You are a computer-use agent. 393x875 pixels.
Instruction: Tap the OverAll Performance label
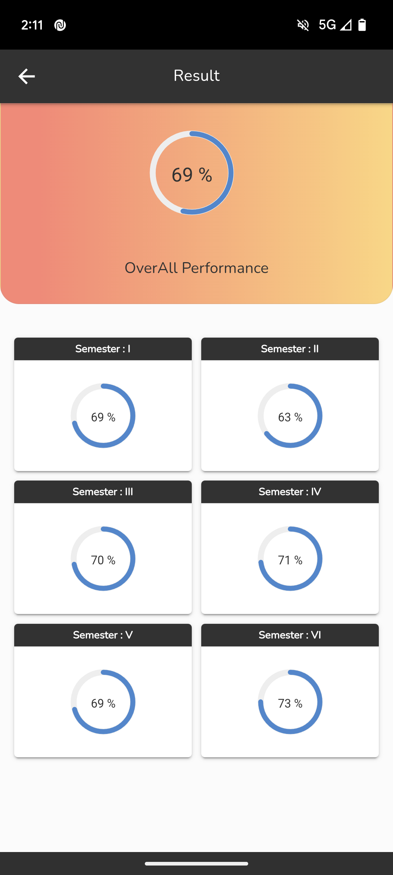[x=196, y=268]
